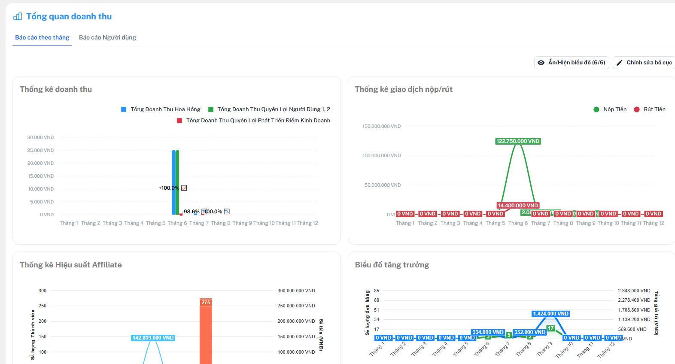Click the pencil icon for Chỉnh sửa bố cục
675x364 pixels.
coord(620,63)
